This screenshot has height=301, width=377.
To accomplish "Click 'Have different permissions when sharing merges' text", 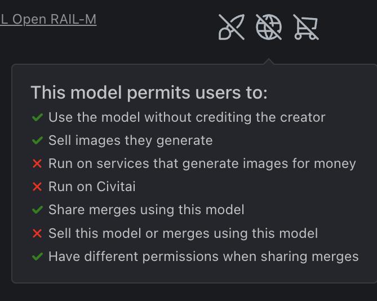I will pos(203,256).
